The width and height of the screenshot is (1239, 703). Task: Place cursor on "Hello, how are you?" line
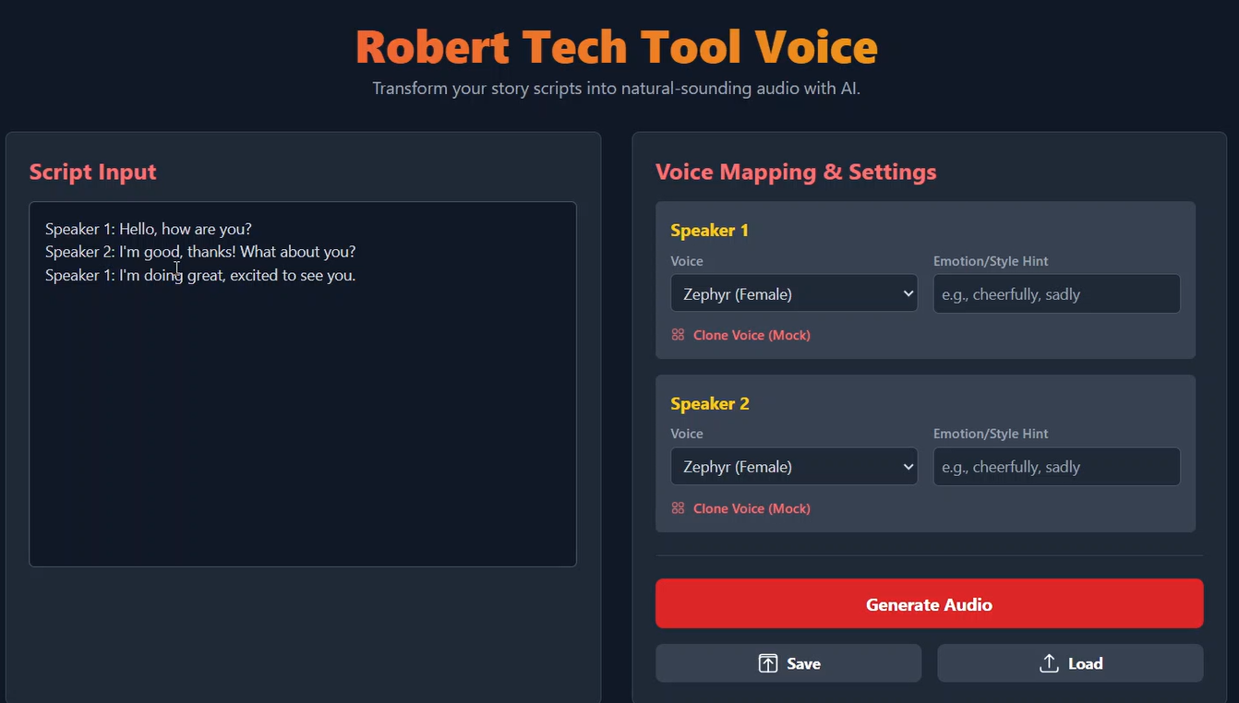185,229
